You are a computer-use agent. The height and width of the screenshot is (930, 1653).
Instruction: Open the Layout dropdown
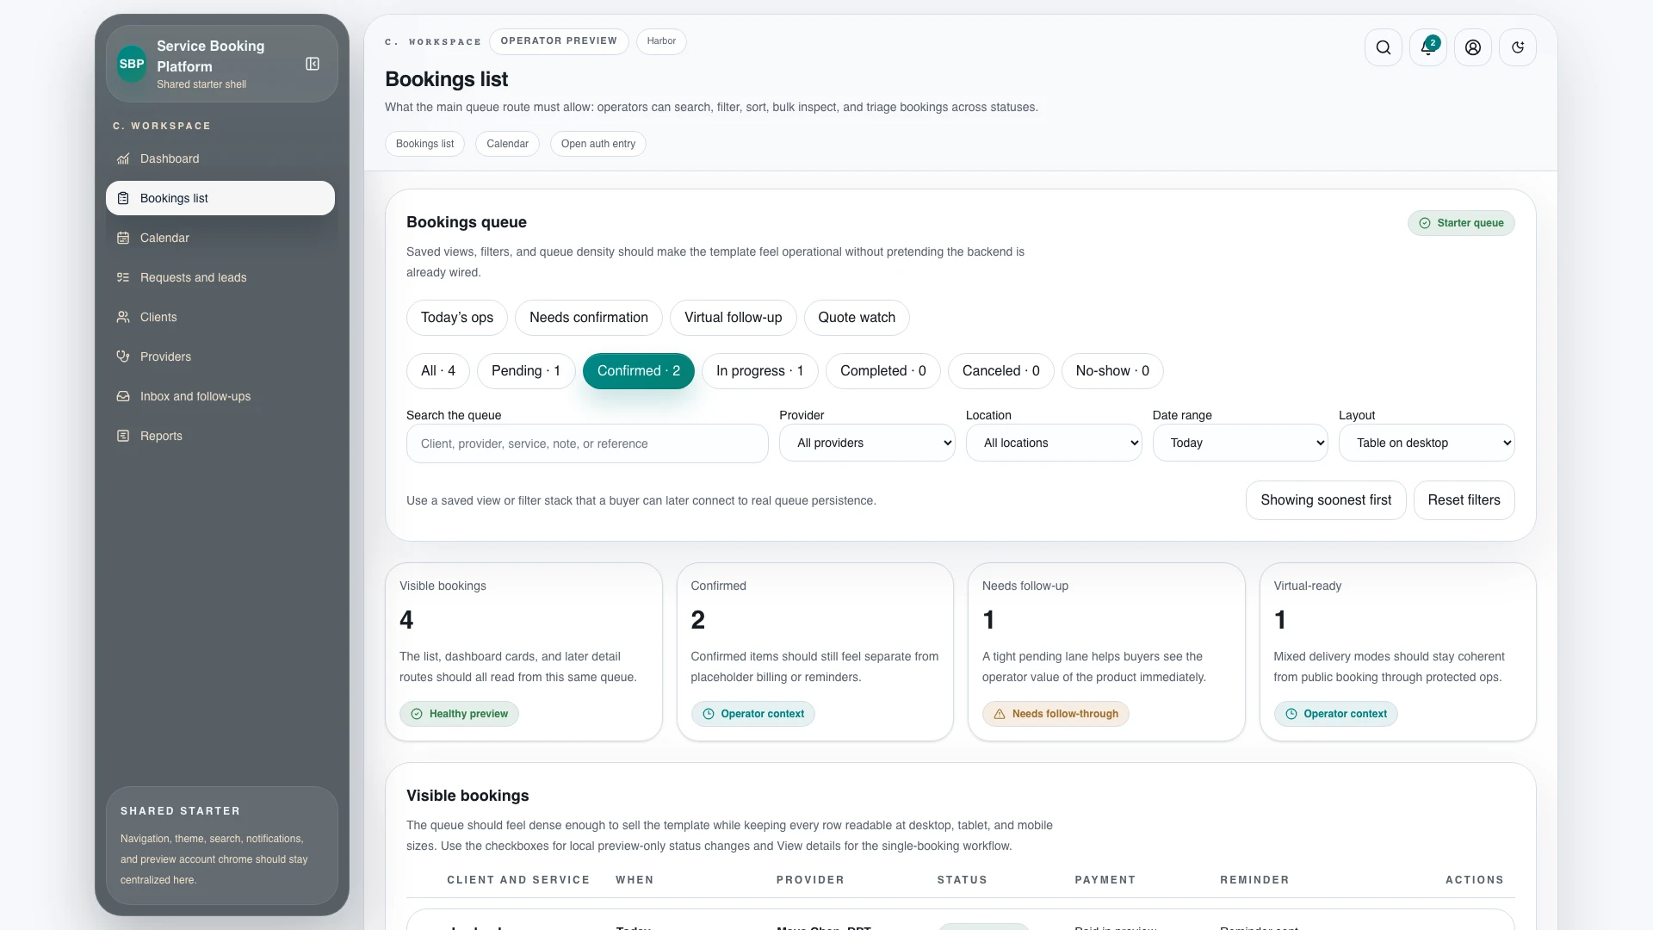(x=1427, y=443)
